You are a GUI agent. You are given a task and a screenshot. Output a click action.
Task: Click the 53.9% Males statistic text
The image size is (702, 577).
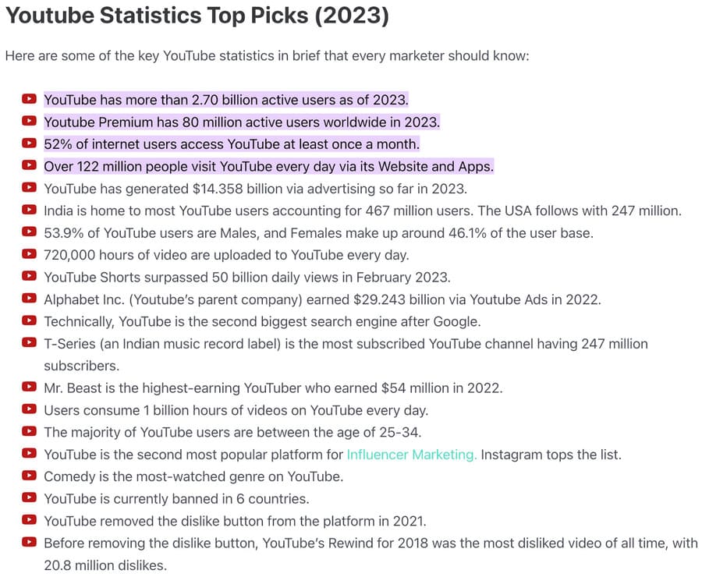click(x=318, y=232)
